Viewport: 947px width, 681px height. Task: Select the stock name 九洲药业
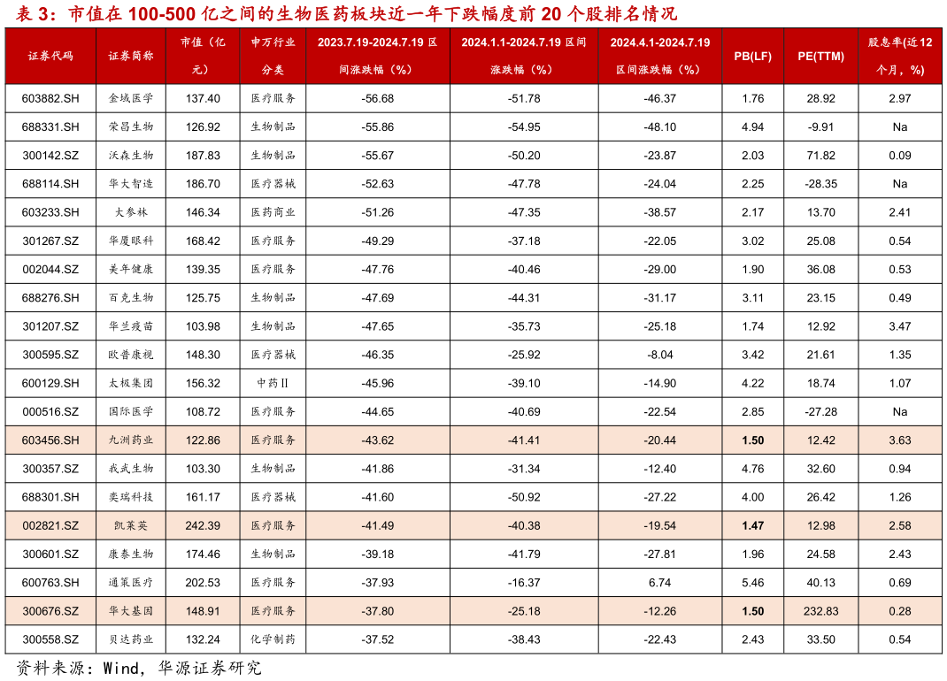coord(131,440)
